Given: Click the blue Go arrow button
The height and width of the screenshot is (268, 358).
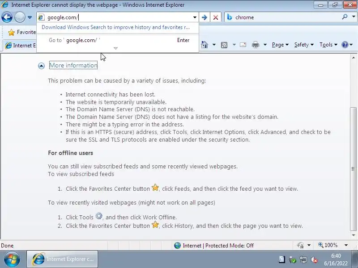Looking at the screenshot, I should tap(205, 17).
